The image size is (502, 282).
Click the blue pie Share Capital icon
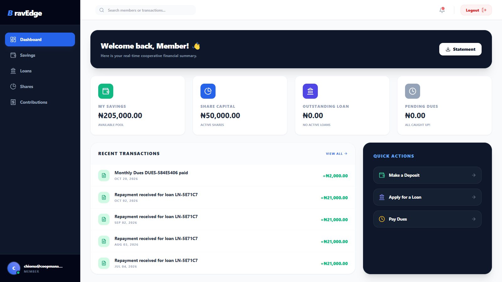click(x=208, y=91)
